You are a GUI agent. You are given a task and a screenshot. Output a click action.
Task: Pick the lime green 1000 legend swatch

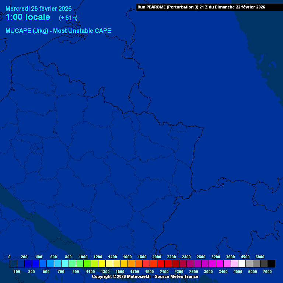click(87, 263)
